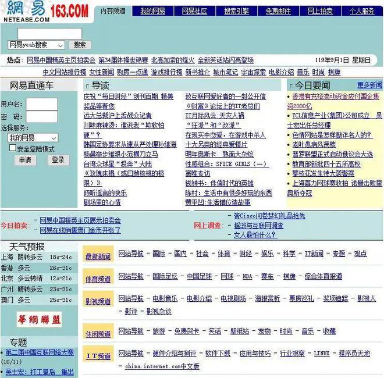Open hot topic 全新笑话站闪亮登场

point(226,60)
